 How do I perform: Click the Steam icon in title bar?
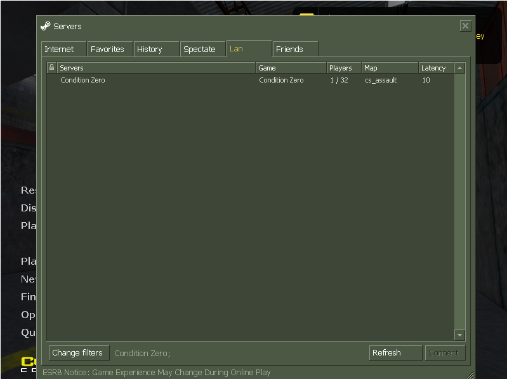[x=46, y=26]
